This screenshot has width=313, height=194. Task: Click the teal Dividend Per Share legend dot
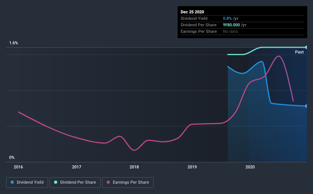pos(56,182)
